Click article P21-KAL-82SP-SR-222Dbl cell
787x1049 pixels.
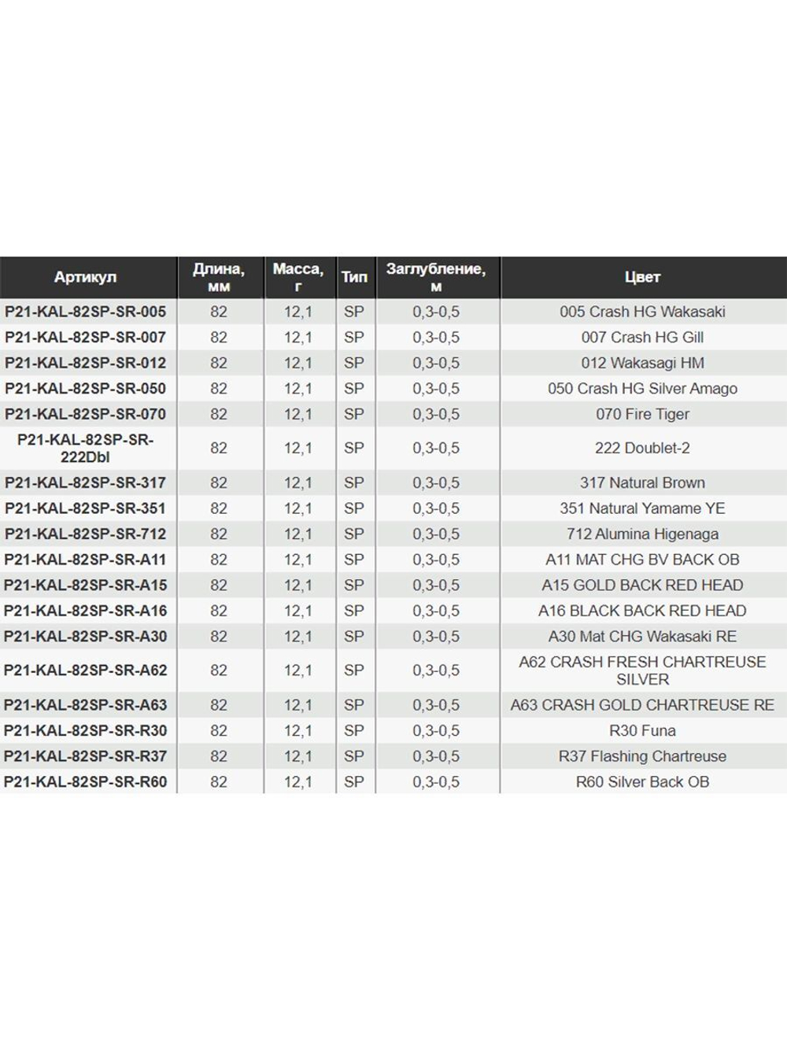85,449
